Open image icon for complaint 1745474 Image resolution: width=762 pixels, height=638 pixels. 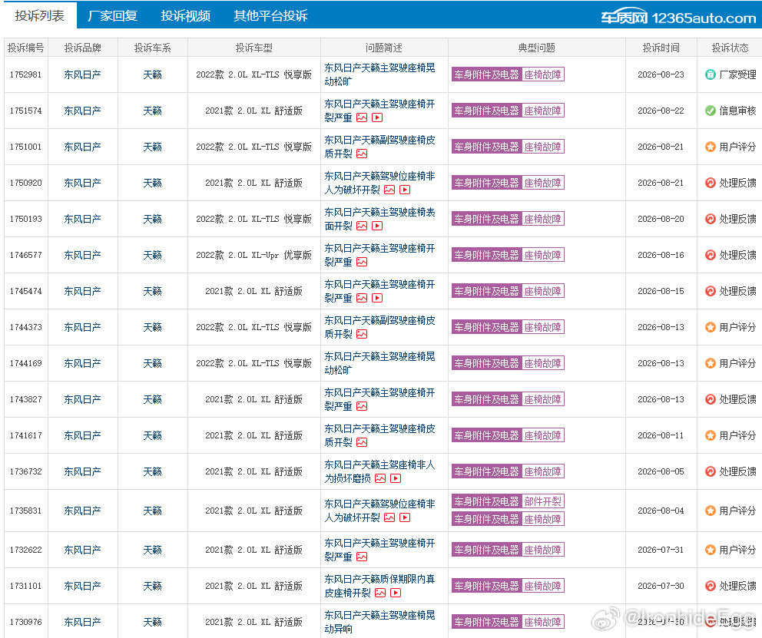point(362,298)
